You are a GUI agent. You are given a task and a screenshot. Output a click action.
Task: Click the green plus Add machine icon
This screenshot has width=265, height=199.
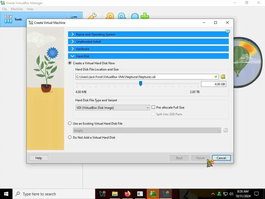point(145,16)
